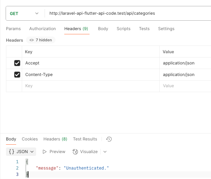Go to the Scripts tab
211x179 pixels.
123,29
